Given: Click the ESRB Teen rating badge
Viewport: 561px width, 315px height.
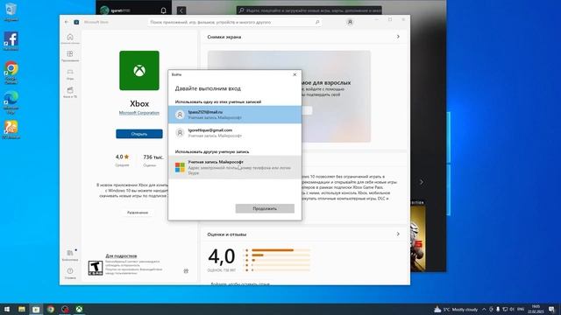Looking at the screenshot, I should [96, 268].
